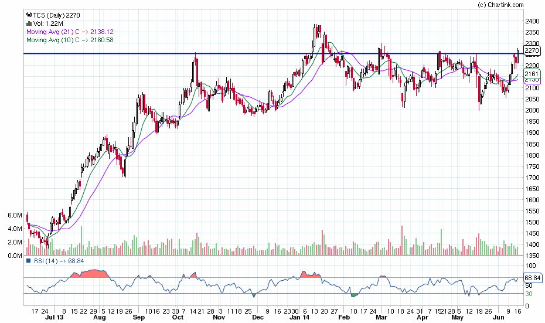Click the 100 label on RSI axis

[x=530, y=266]
